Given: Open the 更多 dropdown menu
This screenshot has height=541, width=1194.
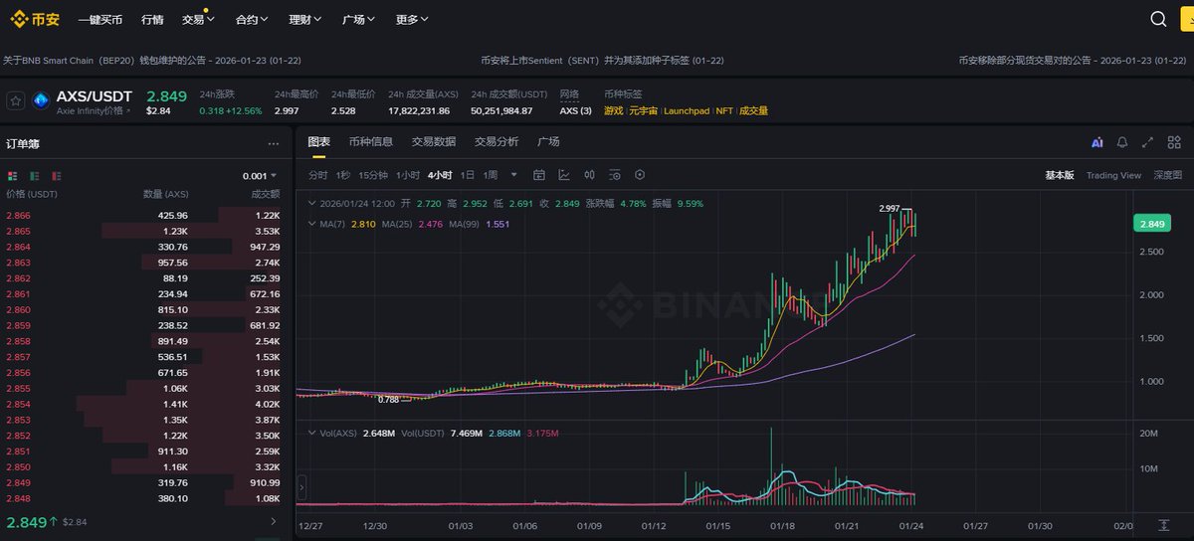Looking at the screenshot, I should 412,19.
